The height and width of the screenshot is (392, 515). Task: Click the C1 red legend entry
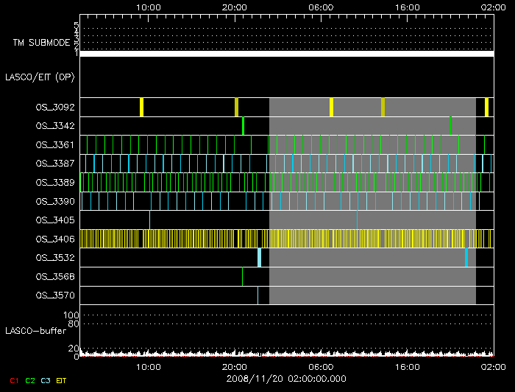coord(13,380)
